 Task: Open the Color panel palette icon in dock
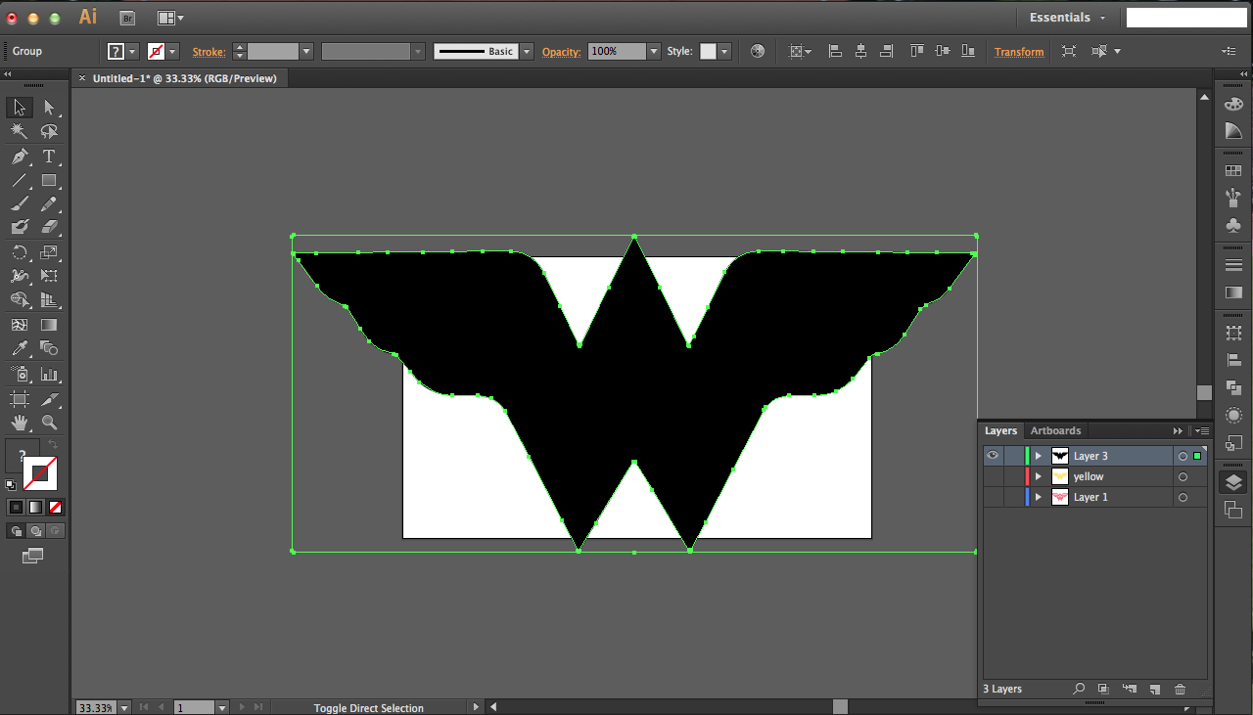click(1233, 104)
